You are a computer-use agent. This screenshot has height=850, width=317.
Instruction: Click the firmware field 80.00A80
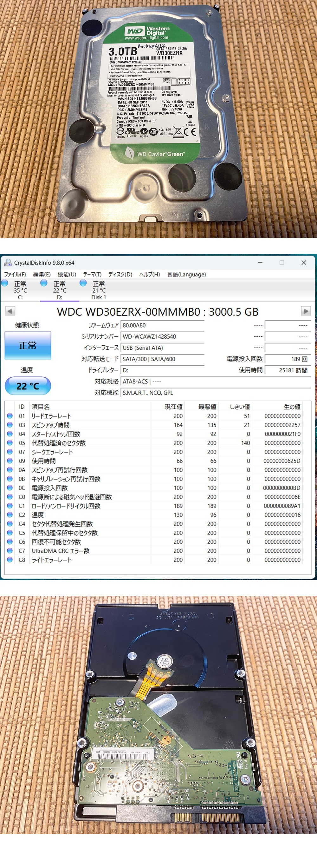pos(162,325)
